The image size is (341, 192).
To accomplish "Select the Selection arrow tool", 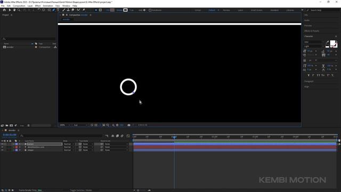I will [10, 10].
